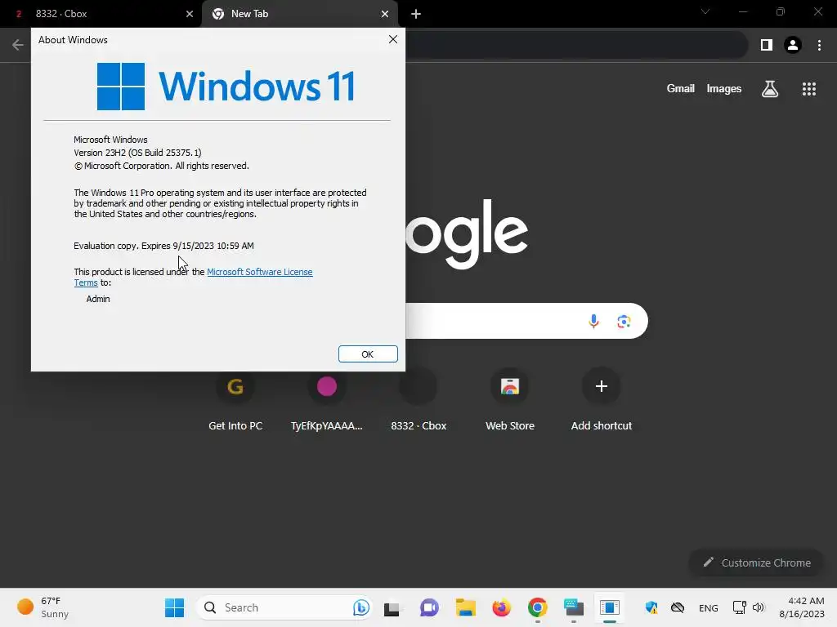Open Chrome profile avatar menu
This screenshot has width=837, height=627.
tap(793, 45)
